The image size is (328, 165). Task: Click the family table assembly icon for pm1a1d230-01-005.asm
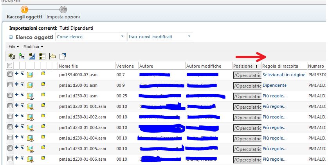point(30,149)
